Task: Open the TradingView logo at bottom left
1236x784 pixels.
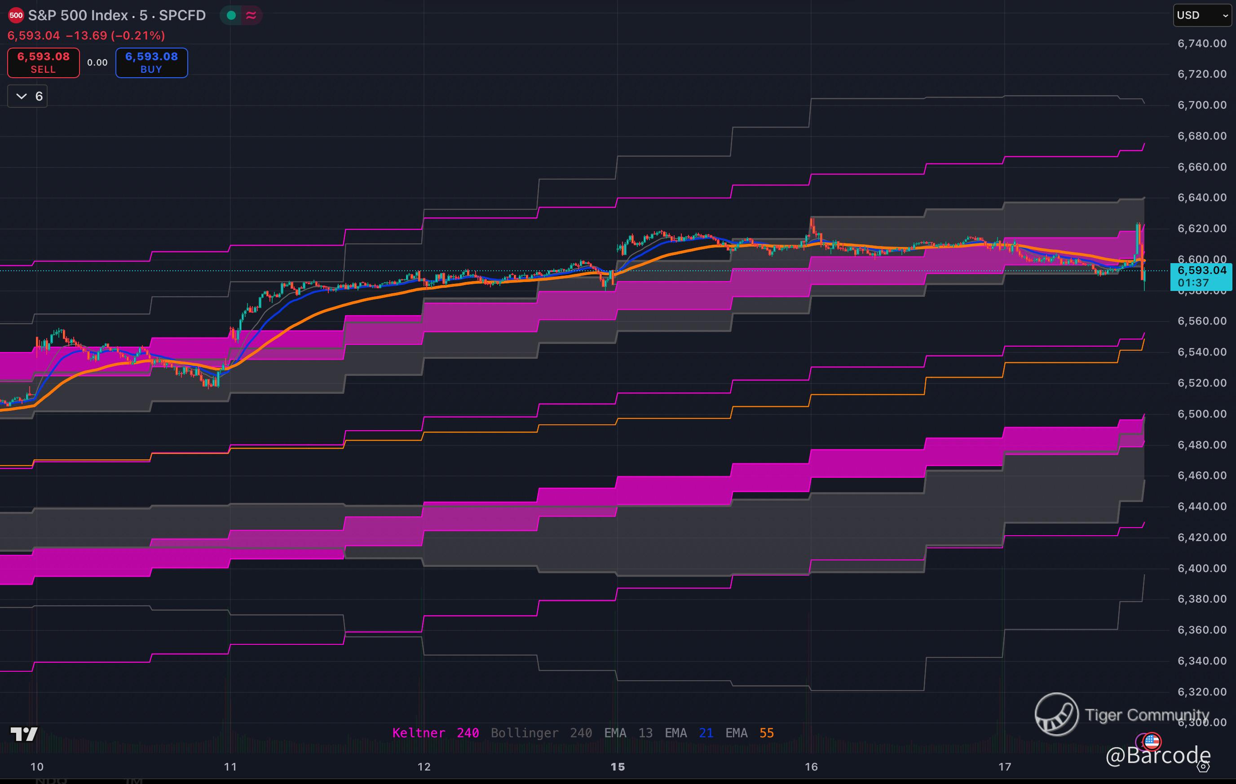Action: click(x=24, y=734)
